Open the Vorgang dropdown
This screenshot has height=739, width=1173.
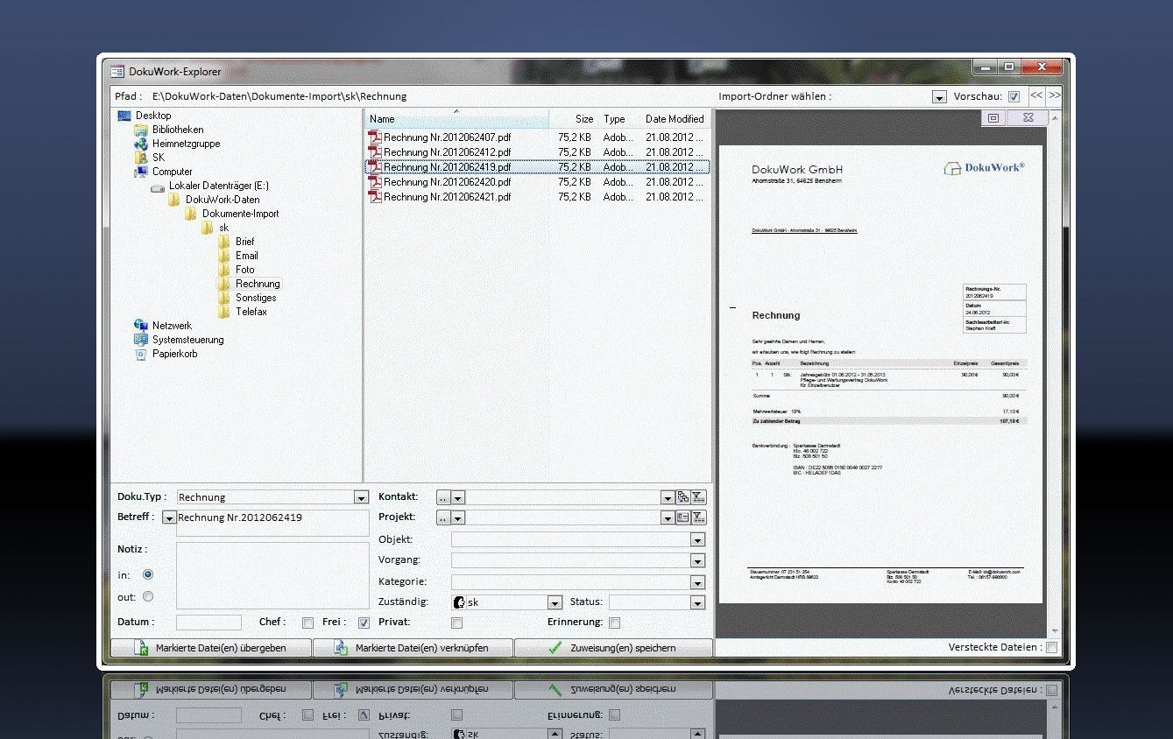[698, 560]
